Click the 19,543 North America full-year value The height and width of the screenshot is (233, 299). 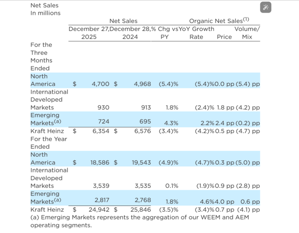click(x=141, y=163)
